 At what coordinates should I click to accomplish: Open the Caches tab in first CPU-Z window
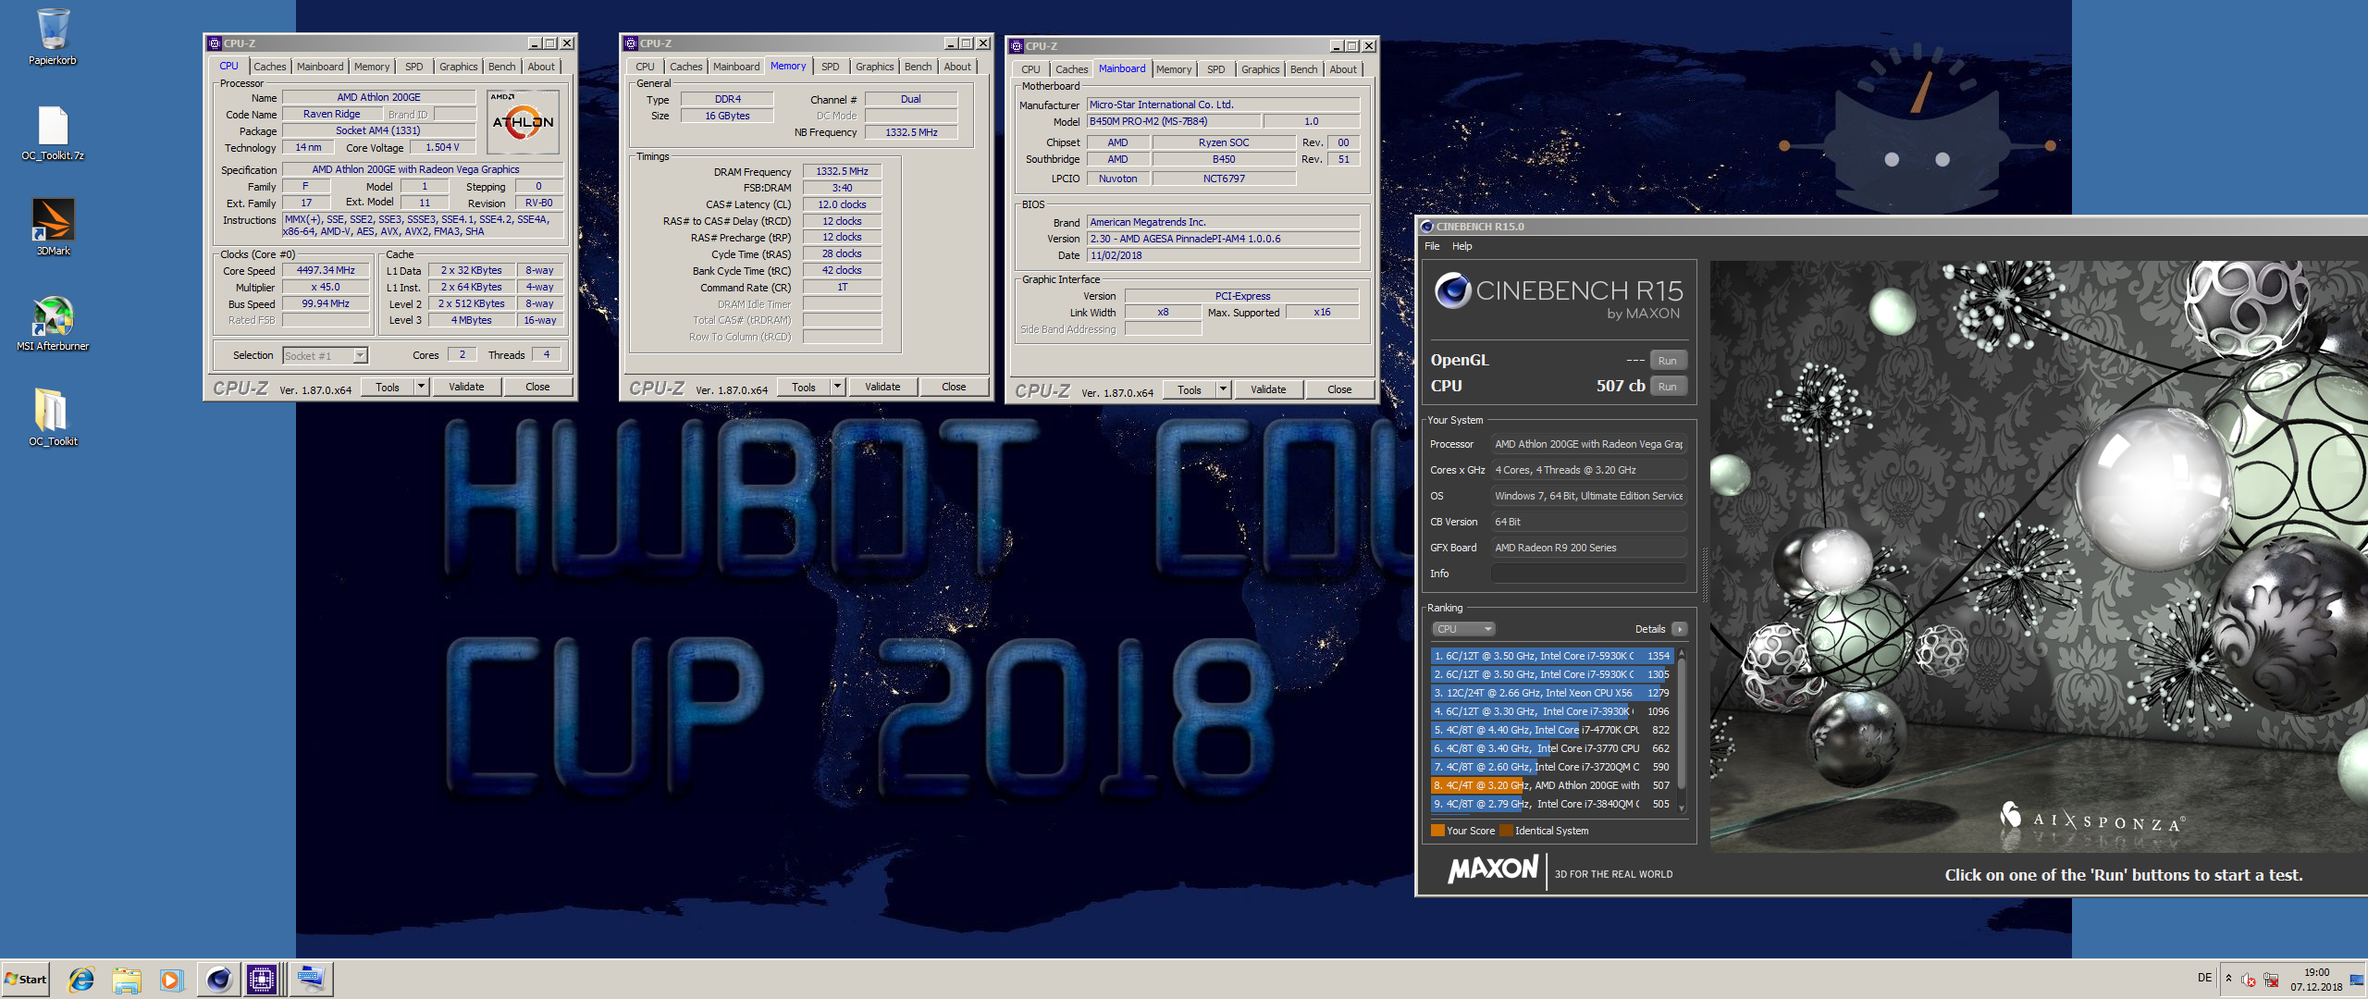[x=269, y=67]
